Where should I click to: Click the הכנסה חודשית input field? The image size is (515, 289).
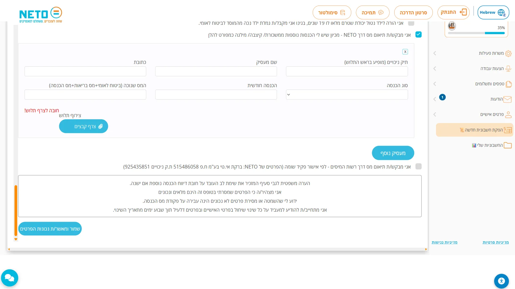(216, 94)
